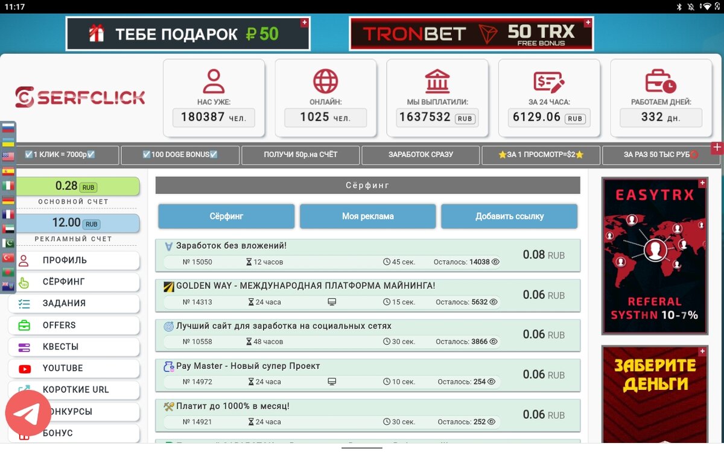Open Платит до 1000% в месяц! ad
Image resolution: width=724 pixels, height=452 pixels.
[232, 406]
